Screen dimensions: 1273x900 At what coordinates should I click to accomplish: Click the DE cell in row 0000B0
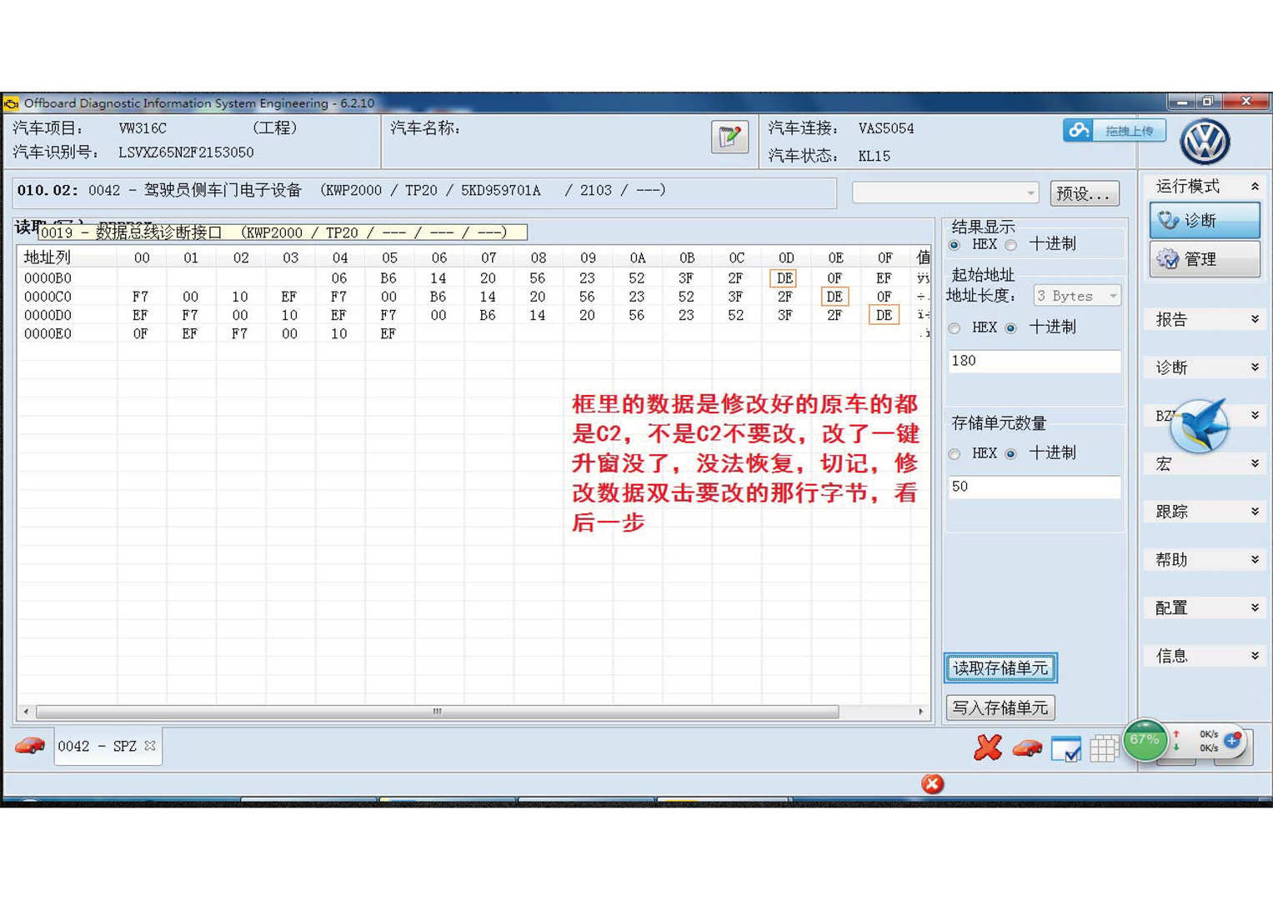pyautogui.click(x=784, y=278)
